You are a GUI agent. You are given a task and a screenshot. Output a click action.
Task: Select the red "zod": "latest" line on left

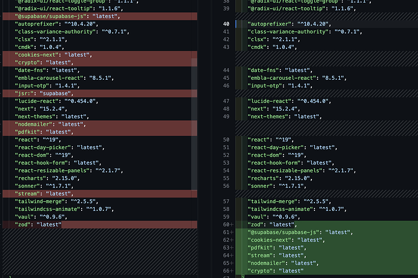100,225
